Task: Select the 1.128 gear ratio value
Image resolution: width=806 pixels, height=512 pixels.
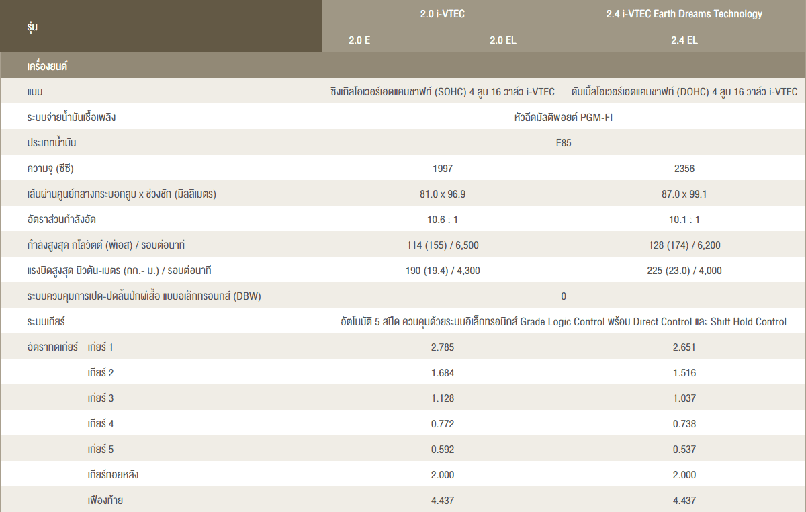Action: coord(443,398)
